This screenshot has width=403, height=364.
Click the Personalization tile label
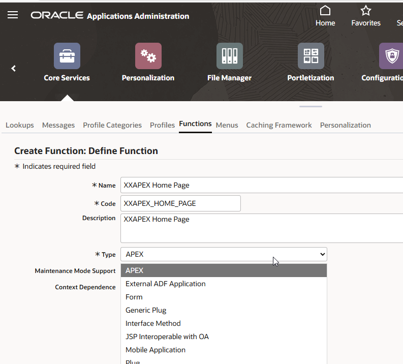tap(148, 78)
